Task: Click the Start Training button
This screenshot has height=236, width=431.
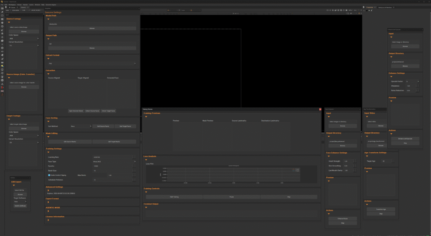Action: pyautogui.click(x=174, y=197)
